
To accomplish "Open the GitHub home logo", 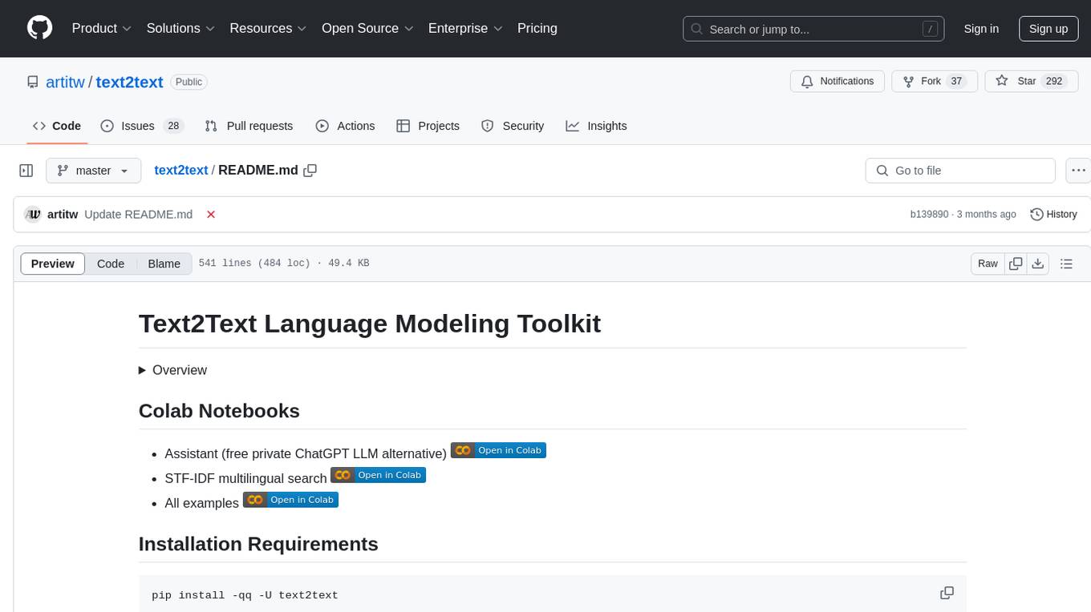I will pyautogui.click(x=39, y=28).
